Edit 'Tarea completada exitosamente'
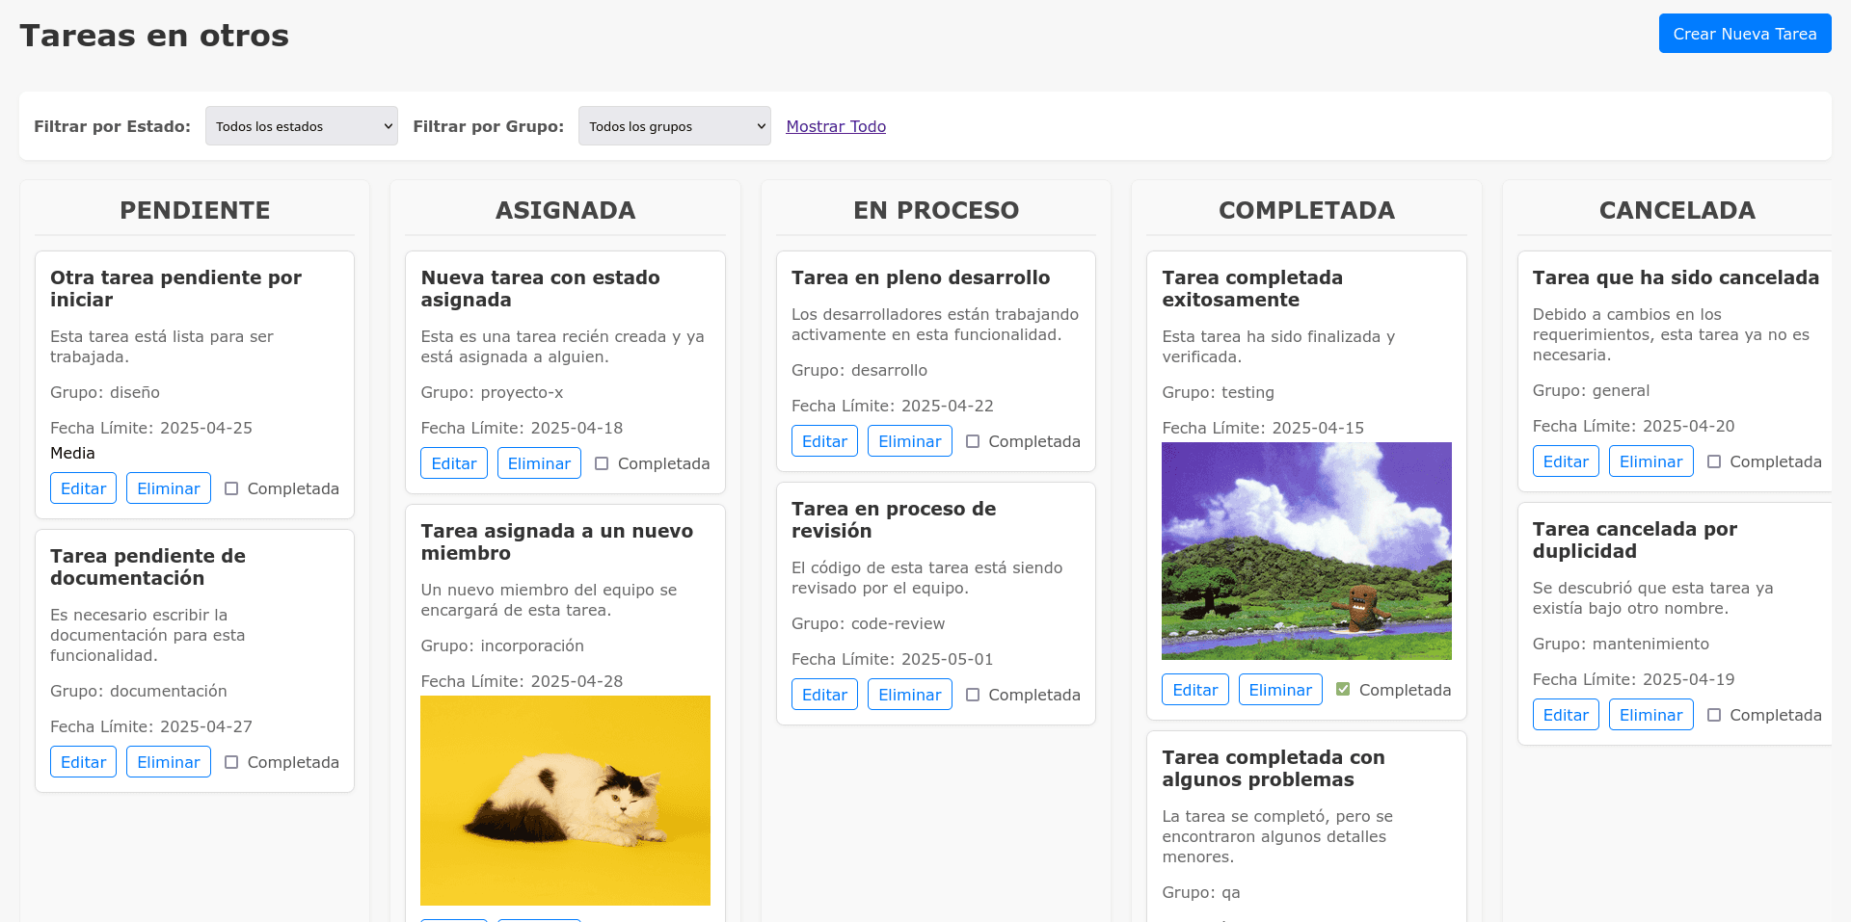The height and width of the screenshot is (922, 1851). 1194,689
